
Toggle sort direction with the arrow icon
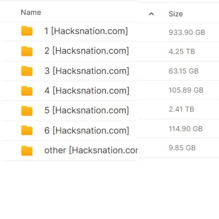point(151,14)
